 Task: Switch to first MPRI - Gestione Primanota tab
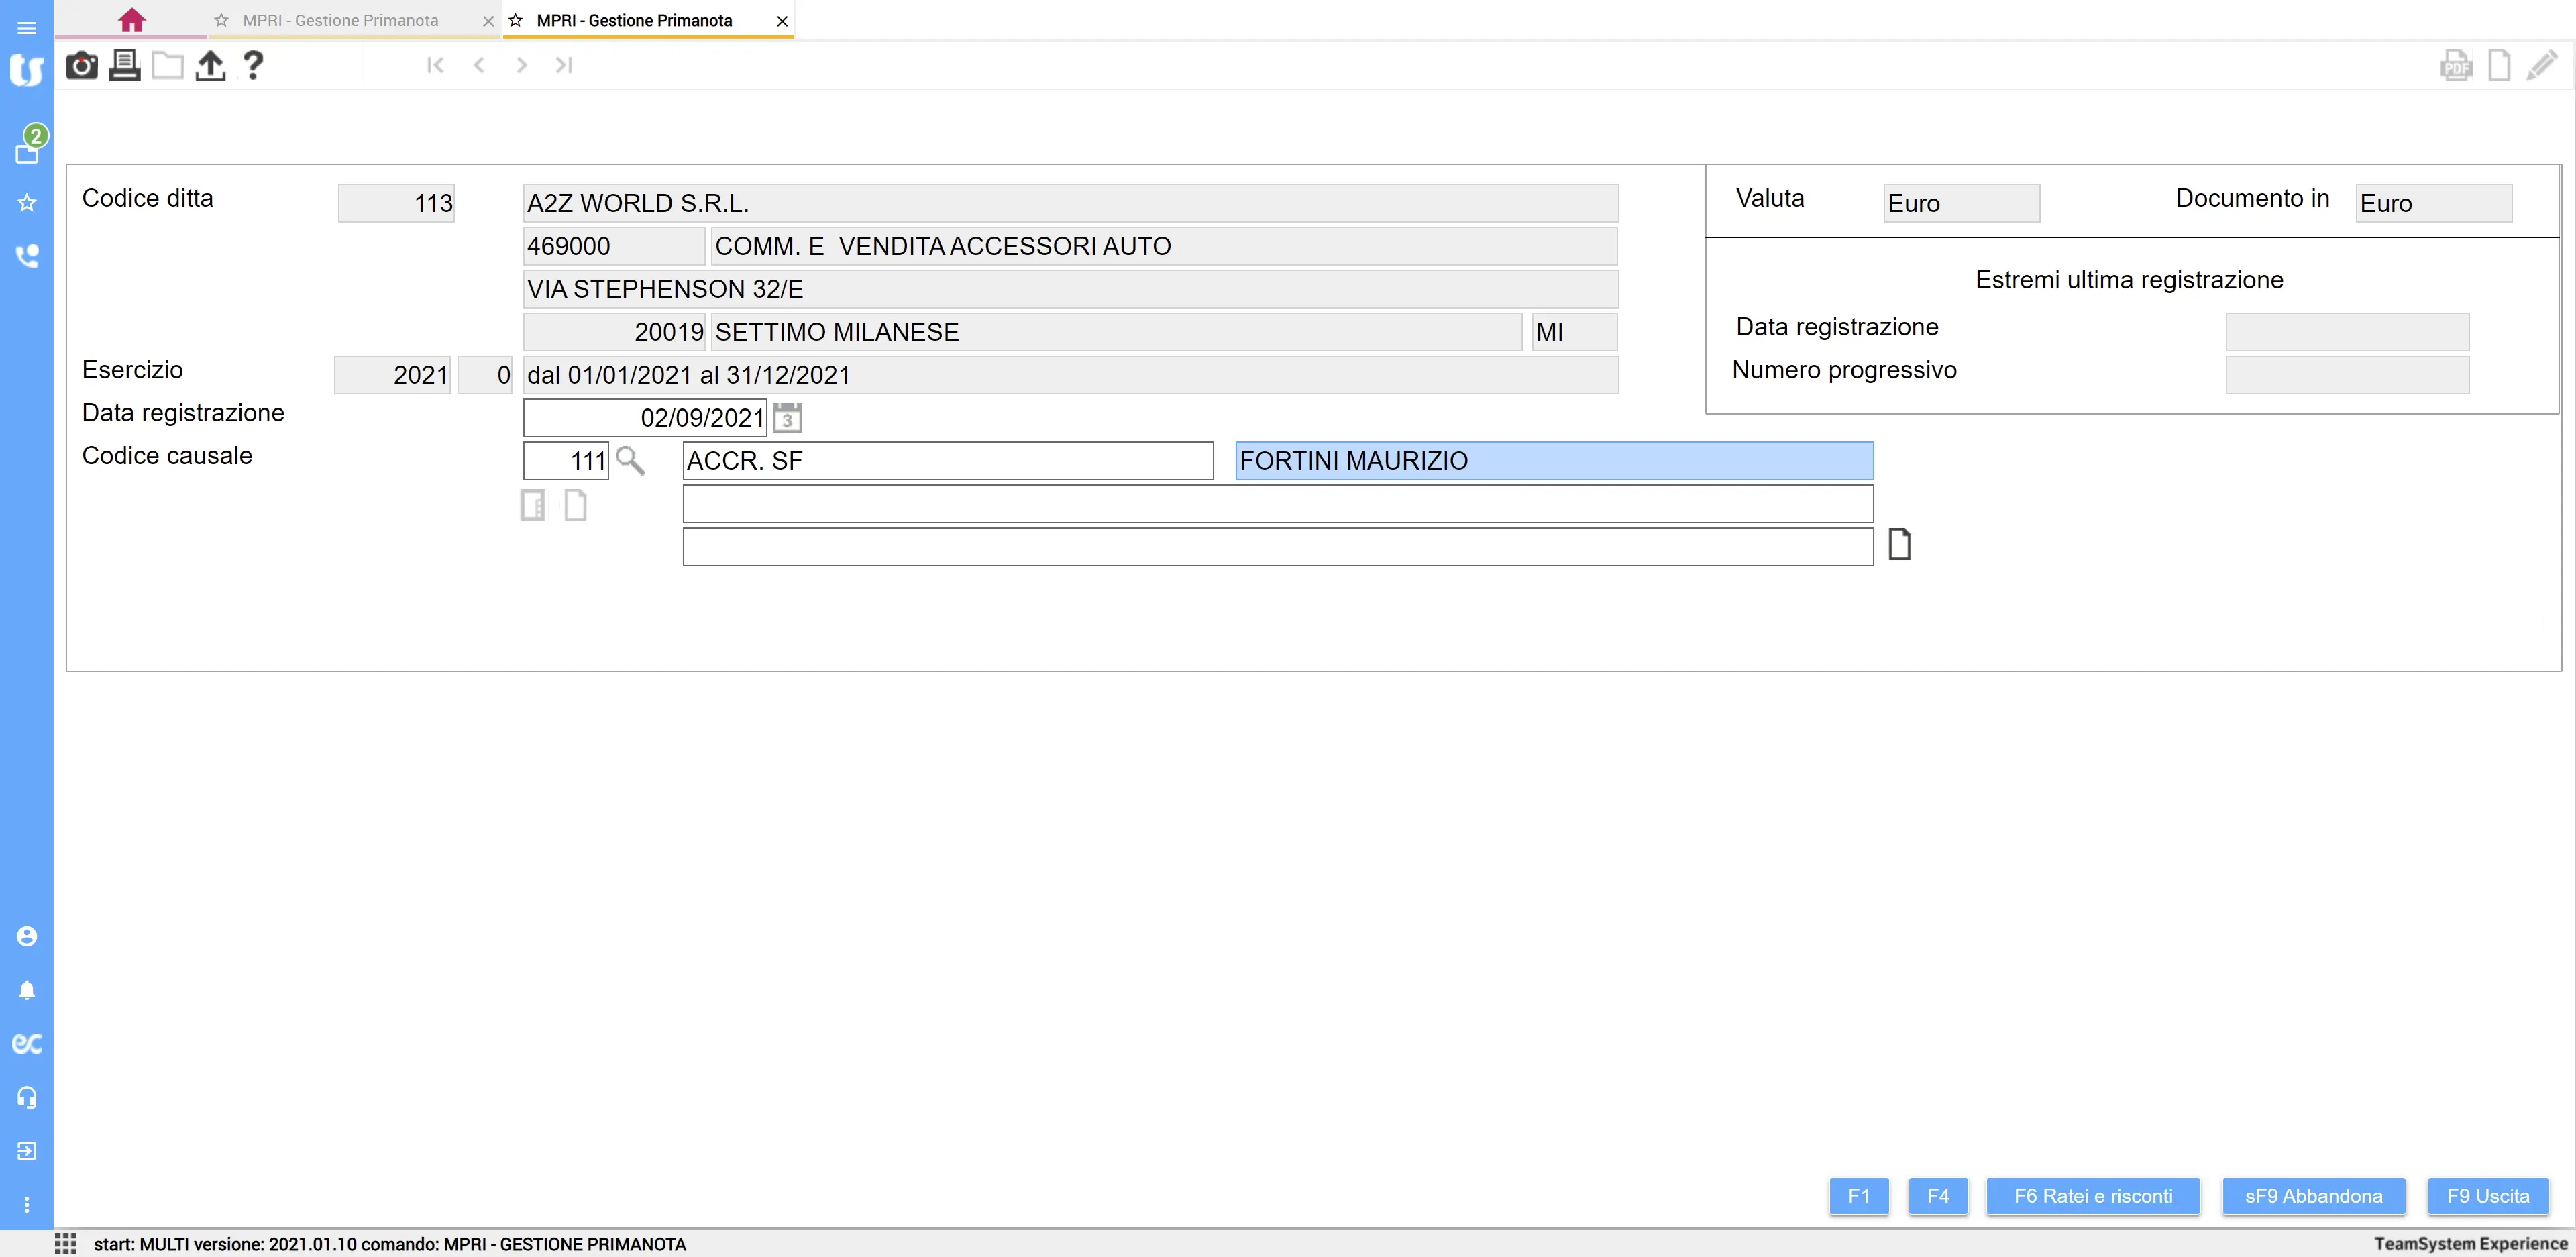[x=340, y=20]
